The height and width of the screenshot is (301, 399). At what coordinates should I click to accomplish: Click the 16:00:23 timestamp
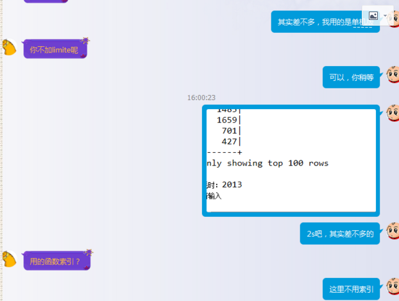pyautogui.click(x=201, y=98)
